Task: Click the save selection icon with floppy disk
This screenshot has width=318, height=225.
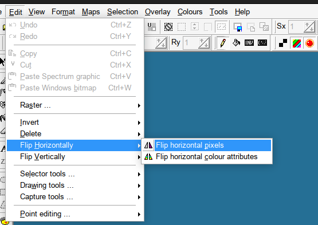Action: 238,27
